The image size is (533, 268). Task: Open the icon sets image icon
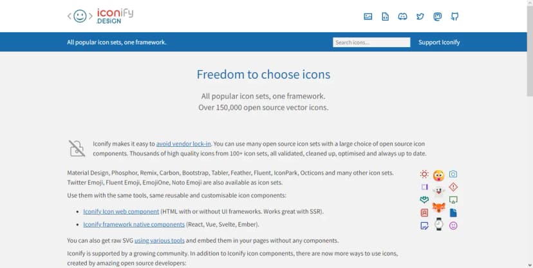click(x=368, y=16)
